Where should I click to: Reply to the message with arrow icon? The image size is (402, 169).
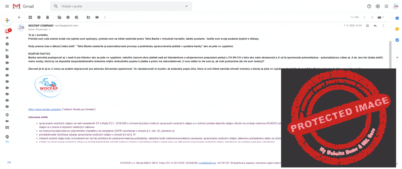375,25
